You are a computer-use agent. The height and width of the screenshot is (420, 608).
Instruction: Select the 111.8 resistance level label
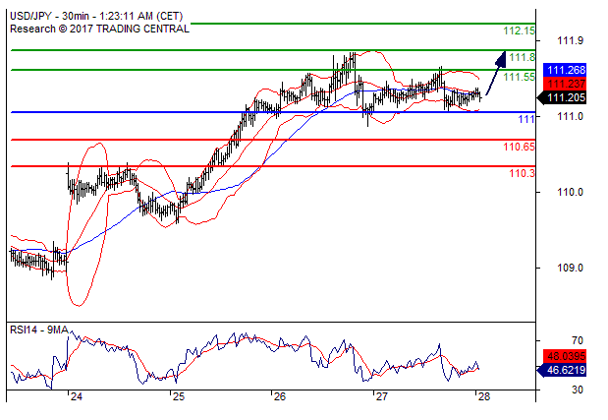(522, 57)
